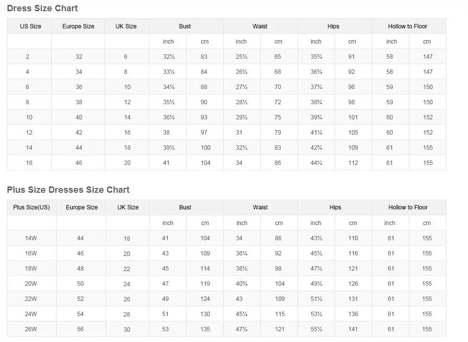Click the Dress Size Chart heading

point(43,8)
